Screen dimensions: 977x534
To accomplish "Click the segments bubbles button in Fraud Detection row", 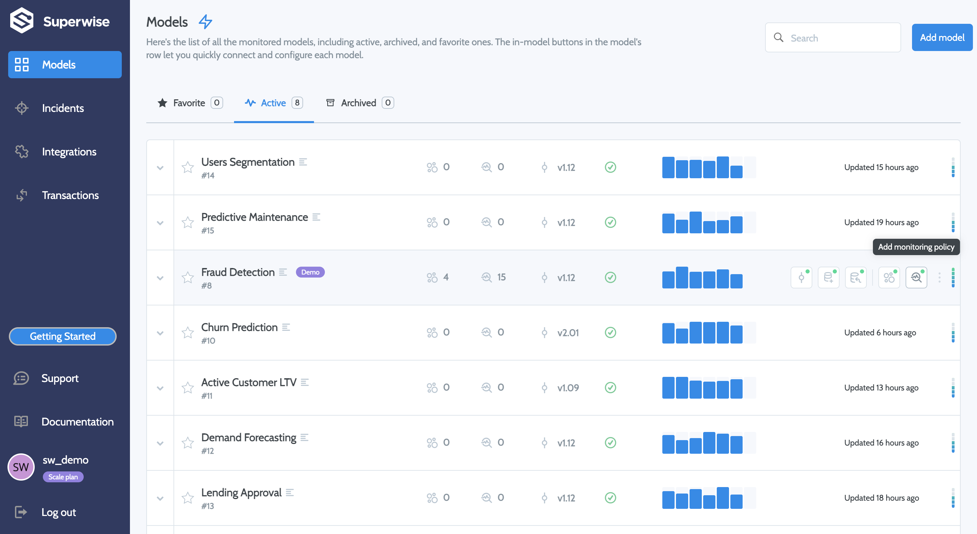I will coord(889,278).
